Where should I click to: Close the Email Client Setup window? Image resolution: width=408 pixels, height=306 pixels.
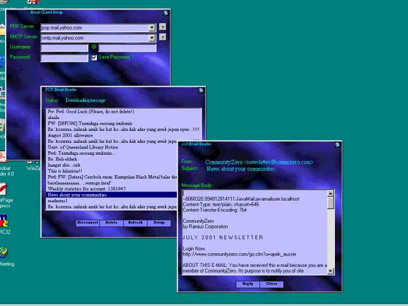(165, 12)
